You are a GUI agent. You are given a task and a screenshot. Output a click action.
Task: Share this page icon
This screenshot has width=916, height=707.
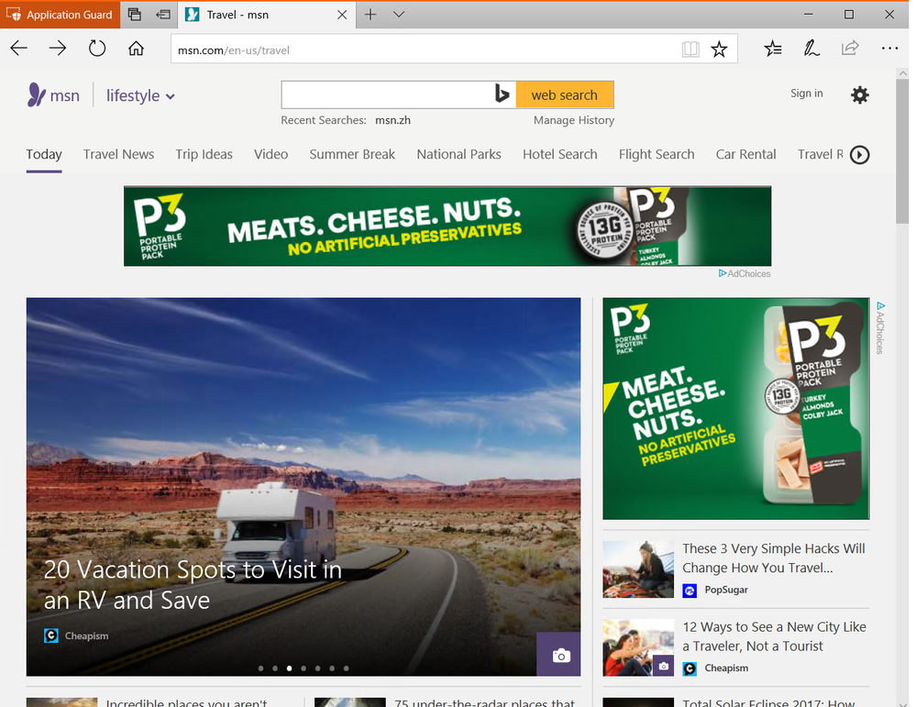click(x=850, y=48)
